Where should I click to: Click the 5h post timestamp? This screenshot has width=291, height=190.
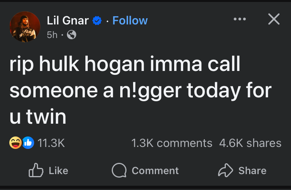coord(52,35)
